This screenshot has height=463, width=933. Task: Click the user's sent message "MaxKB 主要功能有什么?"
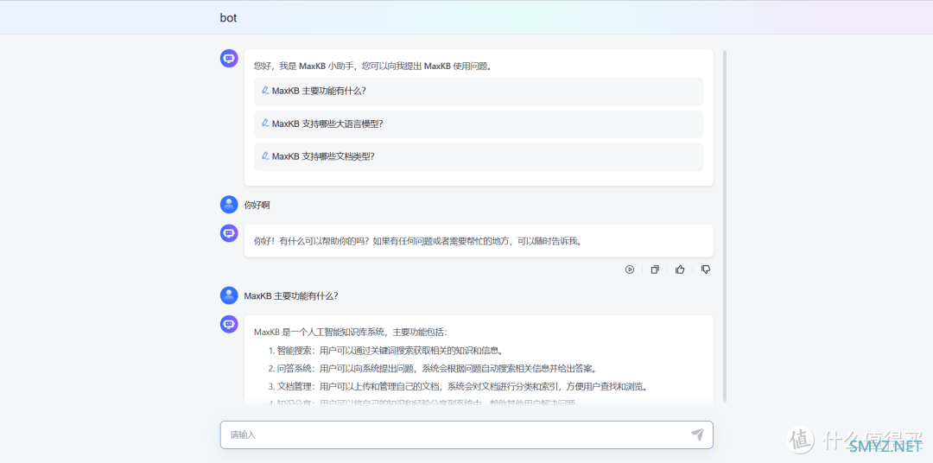pos(291,295)
